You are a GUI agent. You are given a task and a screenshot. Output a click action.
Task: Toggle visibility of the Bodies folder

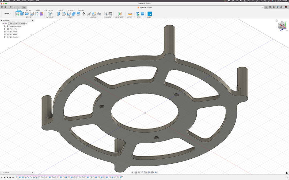[x=8, y=34]
